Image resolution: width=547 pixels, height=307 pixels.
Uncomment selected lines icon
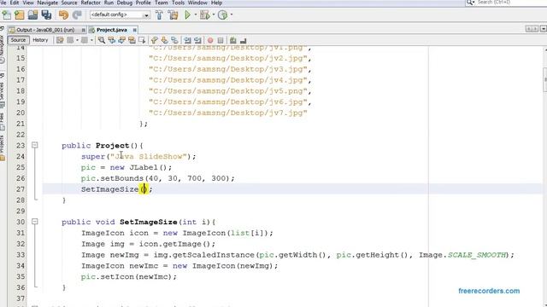pyautogui.click(x=243, y=40)
